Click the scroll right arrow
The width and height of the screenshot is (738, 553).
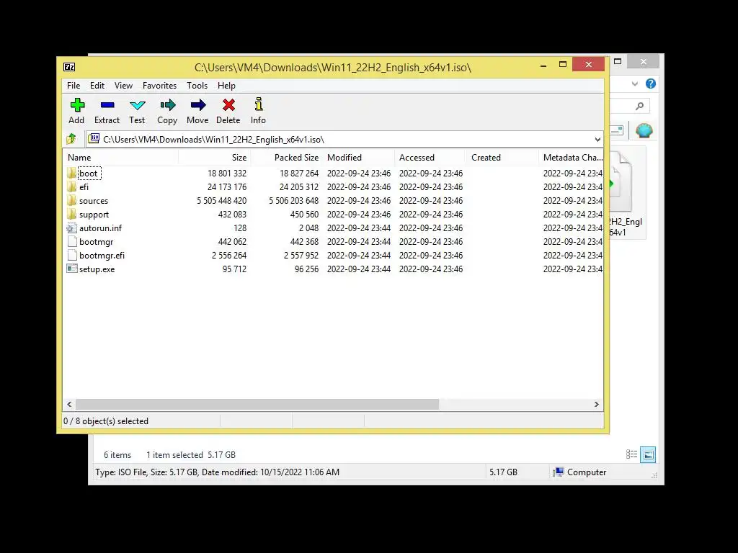coord(596,405)
